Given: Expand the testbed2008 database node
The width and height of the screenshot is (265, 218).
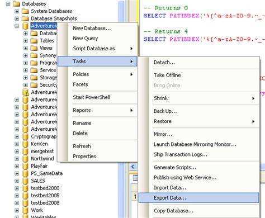Looking at the screenshot, I should 17,203.
